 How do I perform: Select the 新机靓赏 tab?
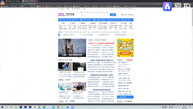click(68, 80)
